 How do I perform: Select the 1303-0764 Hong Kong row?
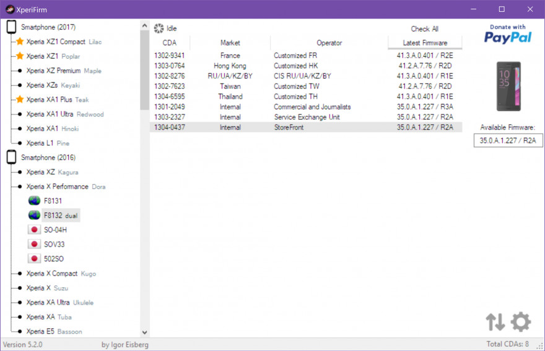(306, 66)
